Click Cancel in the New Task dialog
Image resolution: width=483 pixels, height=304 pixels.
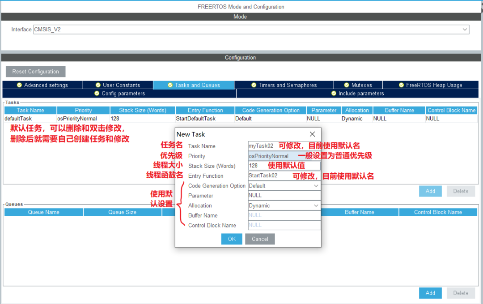tap(260, 239)
